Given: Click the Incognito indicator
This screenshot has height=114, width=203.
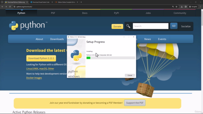Looking at the screenshot, I should (x=193, y=7).
